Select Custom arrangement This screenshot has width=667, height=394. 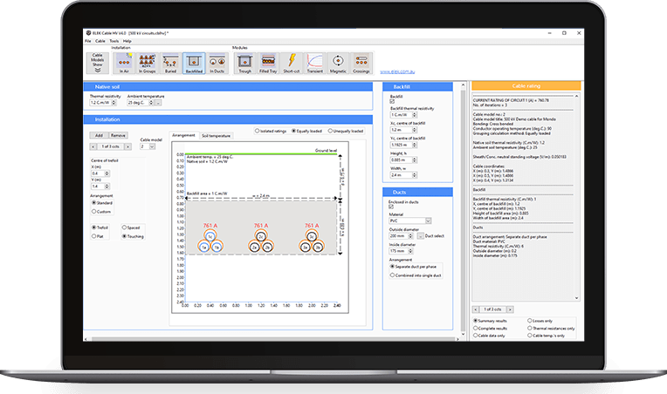101,212
